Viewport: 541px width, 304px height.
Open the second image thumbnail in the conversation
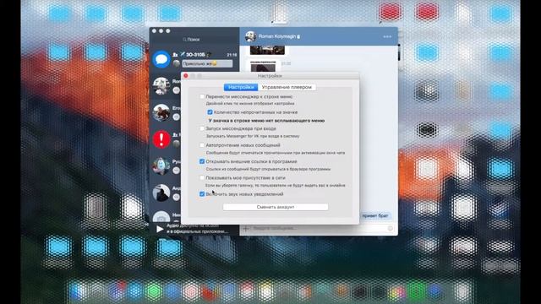click(263, 66)
